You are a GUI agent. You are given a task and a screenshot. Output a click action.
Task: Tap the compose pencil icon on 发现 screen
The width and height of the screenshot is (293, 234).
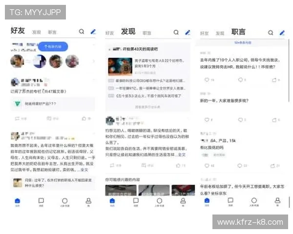[188, 33]
